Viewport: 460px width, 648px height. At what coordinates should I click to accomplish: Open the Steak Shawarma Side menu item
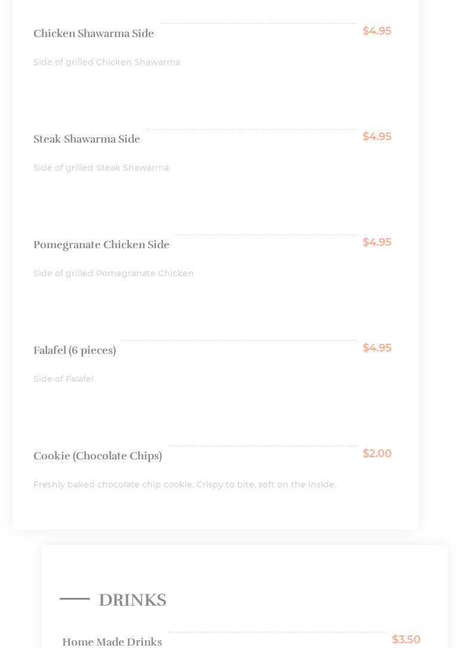pyautogui.click(x=87, y=140)
